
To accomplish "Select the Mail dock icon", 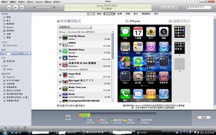I will click(138, 94).
